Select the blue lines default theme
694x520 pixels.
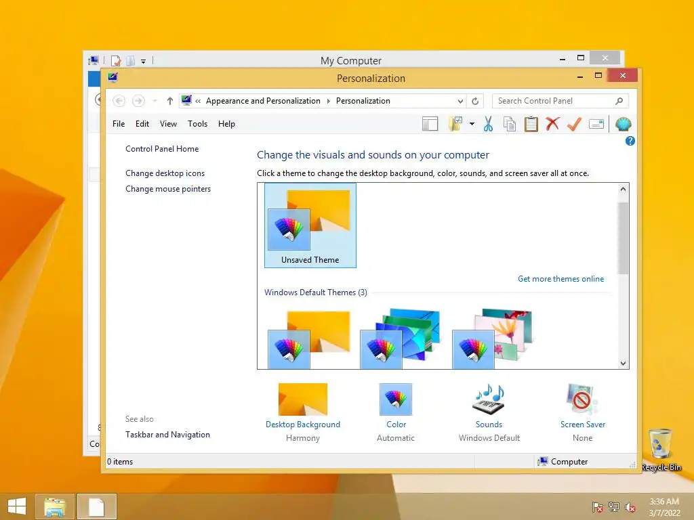[400, 339]
